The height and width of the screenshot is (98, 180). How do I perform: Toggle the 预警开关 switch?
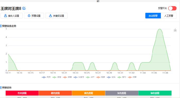172,8
